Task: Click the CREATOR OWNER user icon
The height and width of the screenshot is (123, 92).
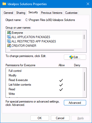Action: [9, 46]
